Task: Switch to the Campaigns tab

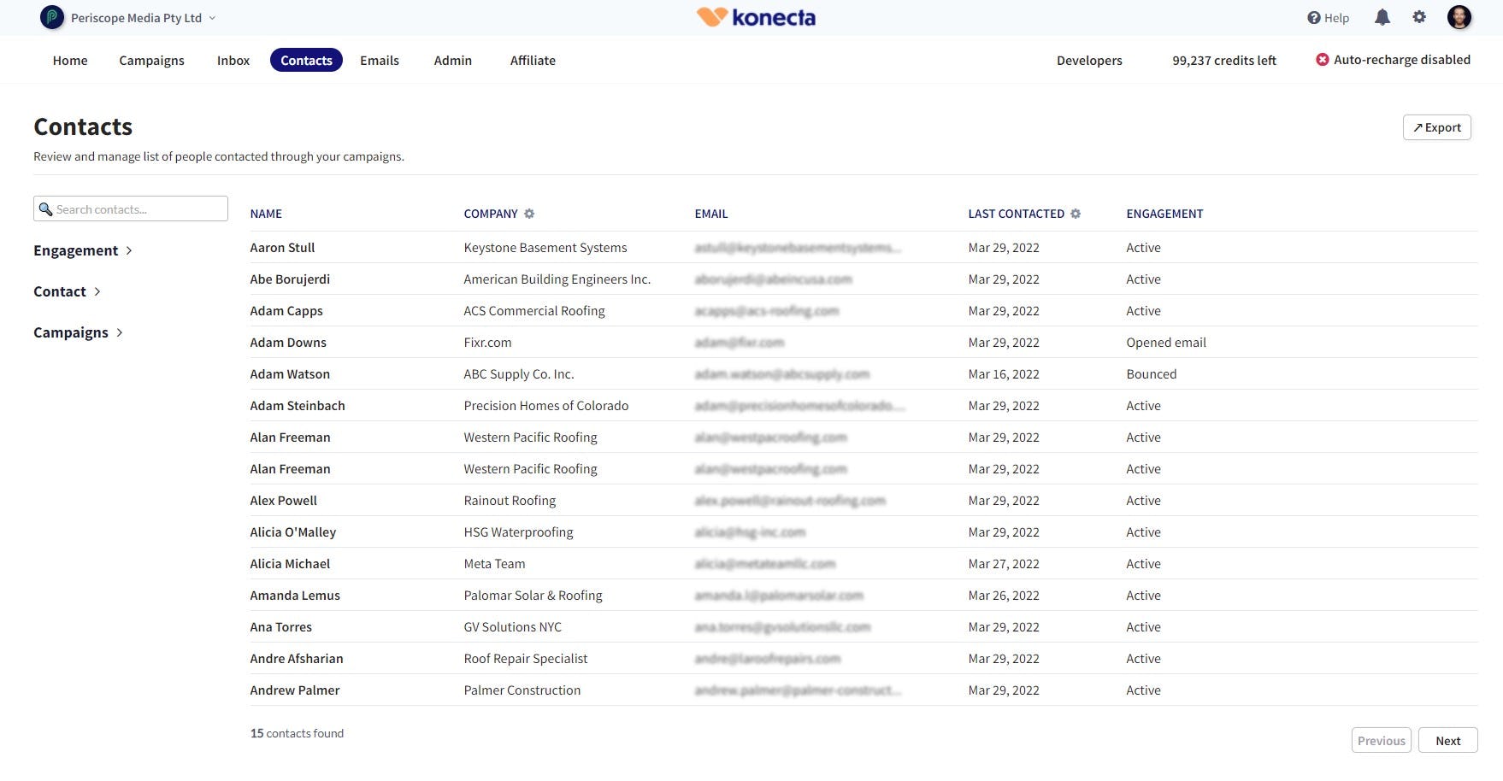Action: pos(151,60)
